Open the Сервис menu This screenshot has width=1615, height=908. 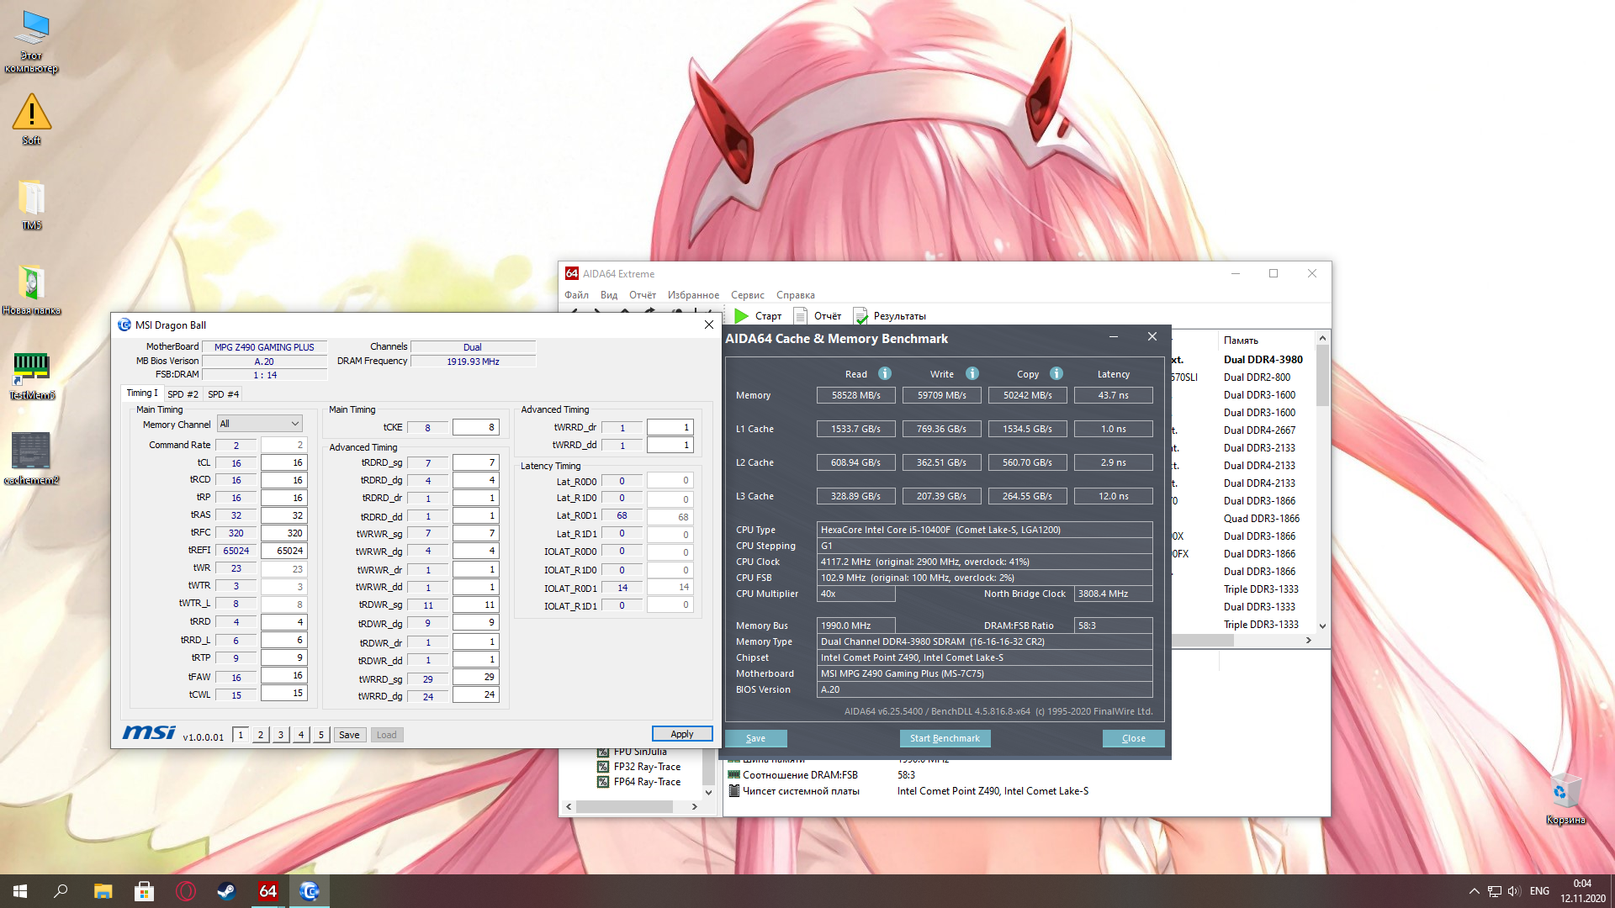[x=747, y=295]
